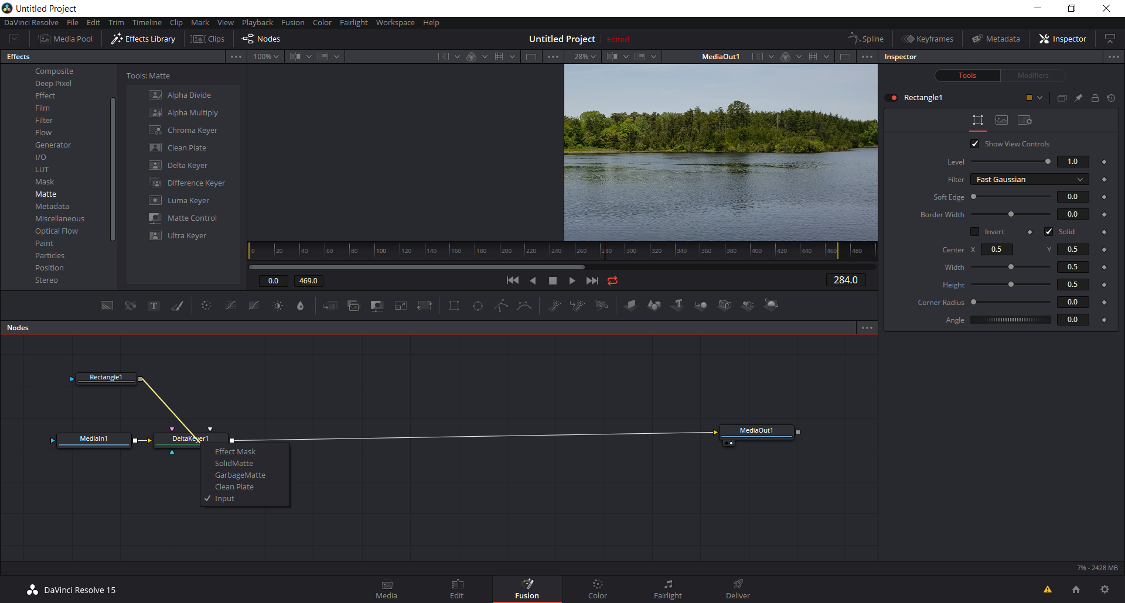Open the Keyframes editor button

[928, 39]
